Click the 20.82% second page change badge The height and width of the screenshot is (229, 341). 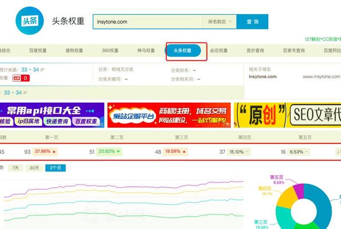point(109,152)
